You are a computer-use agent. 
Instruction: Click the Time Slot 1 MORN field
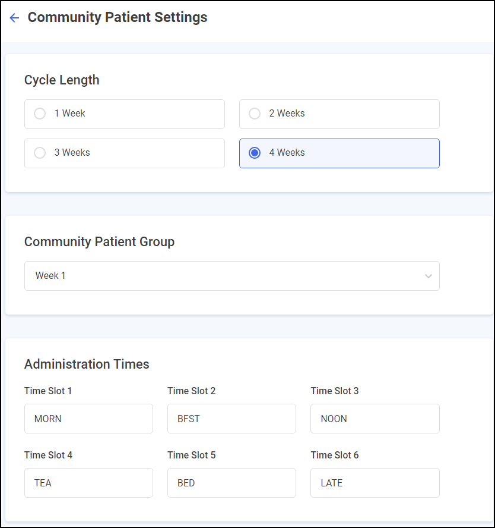[88, 419]
